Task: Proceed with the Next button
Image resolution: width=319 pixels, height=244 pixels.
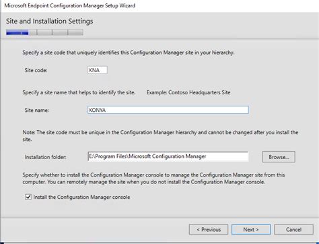Action: click(251, 229)
